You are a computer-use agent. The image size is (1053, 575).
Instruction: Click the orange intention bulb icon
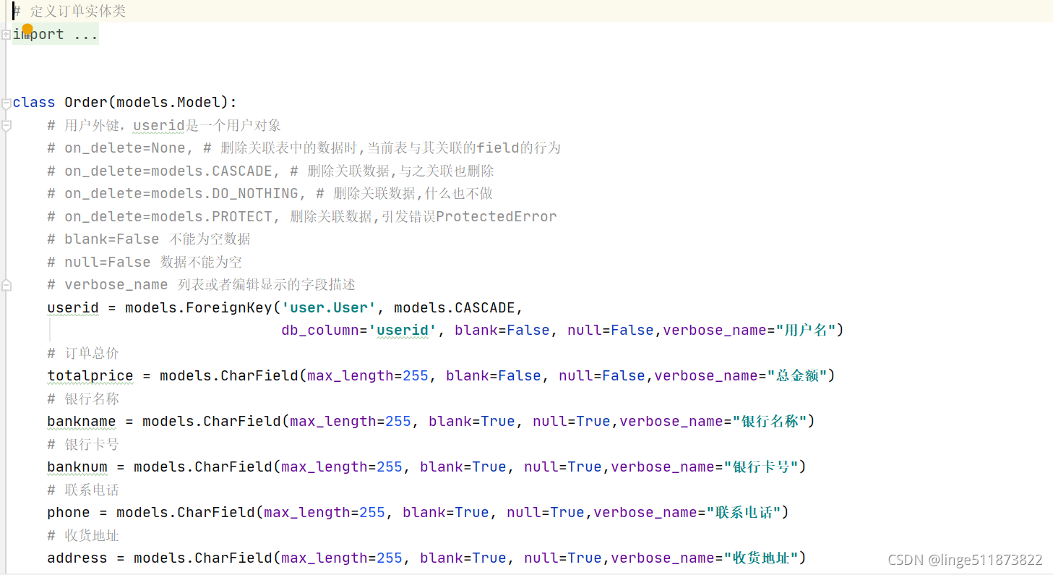tap(27, 30)
